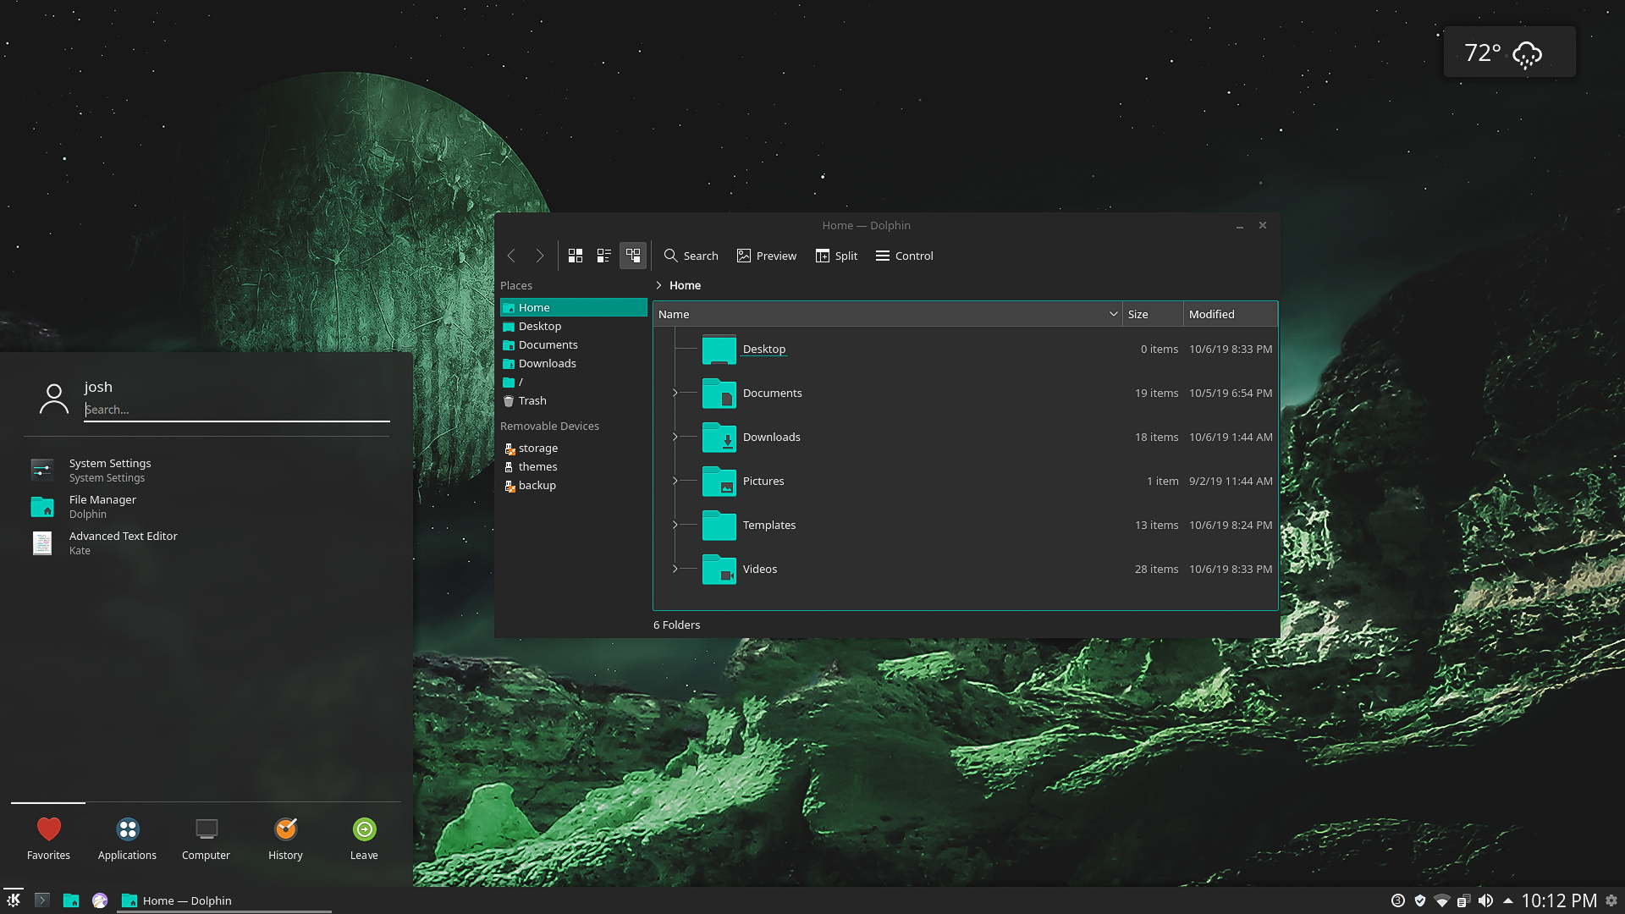Sort files by Name column header
The width and height of the screenshot is (1625, 914).
(888, 314)
